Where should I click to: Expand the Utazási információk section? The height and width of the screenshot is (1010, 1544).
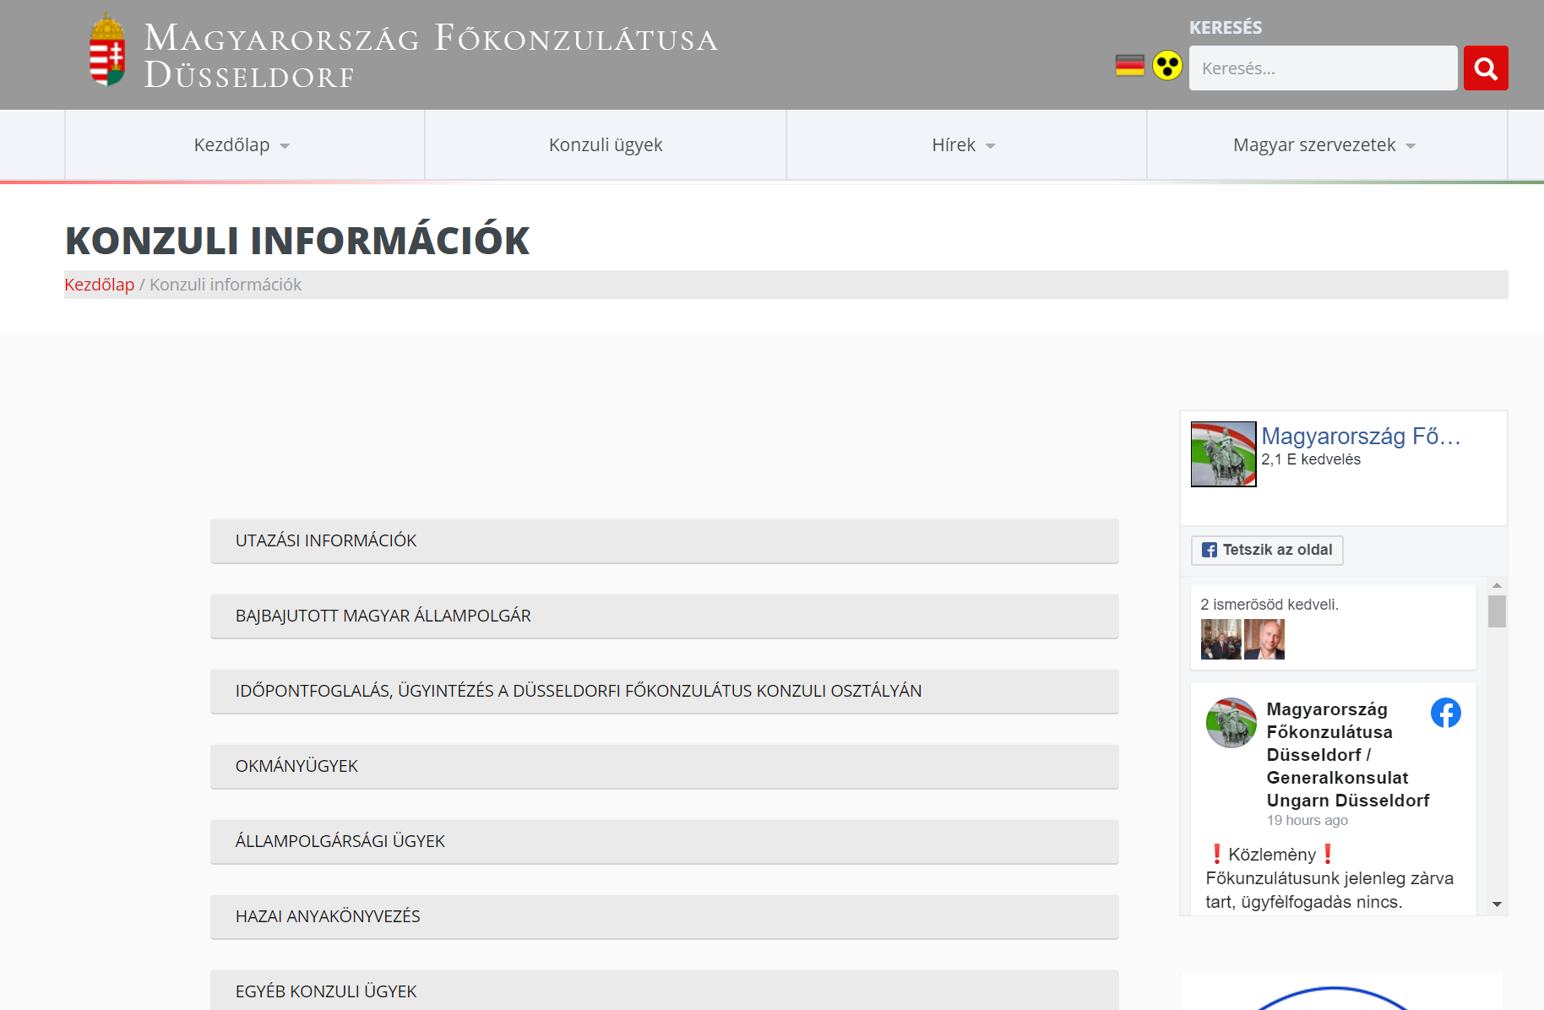664,541
